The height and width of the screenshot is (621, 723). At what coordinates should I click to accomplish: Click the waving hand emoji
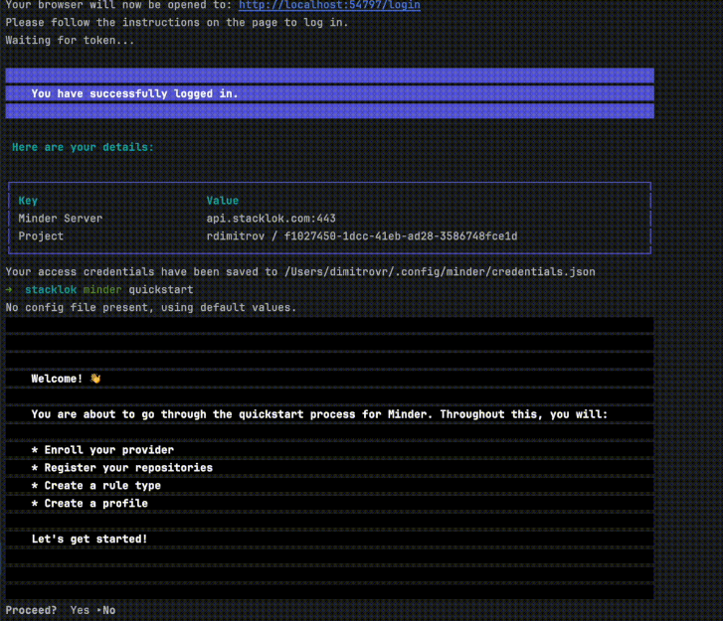(95, 379)
